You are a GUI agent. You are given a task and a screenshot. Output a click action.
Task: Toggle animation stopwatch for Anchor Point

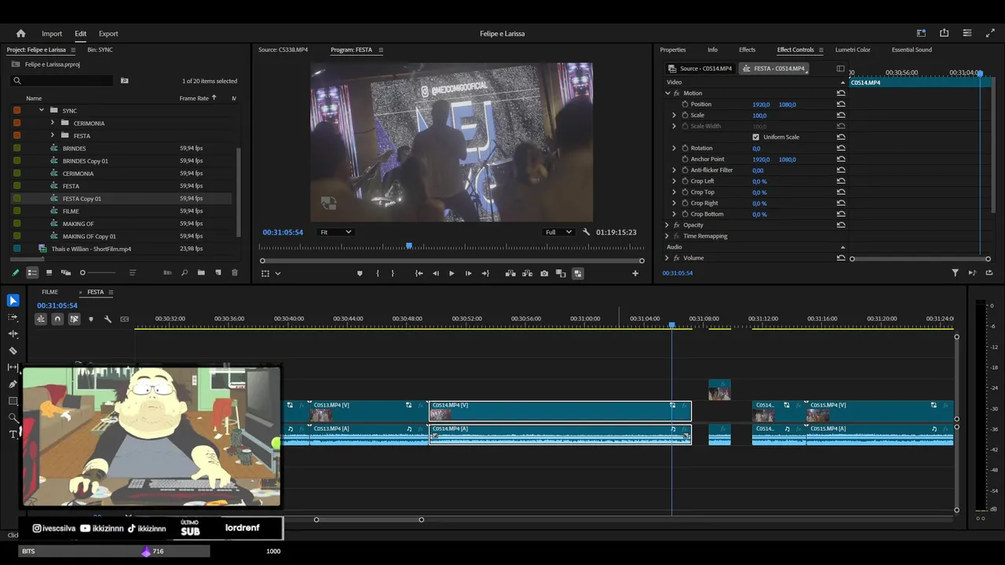point(685,159)
